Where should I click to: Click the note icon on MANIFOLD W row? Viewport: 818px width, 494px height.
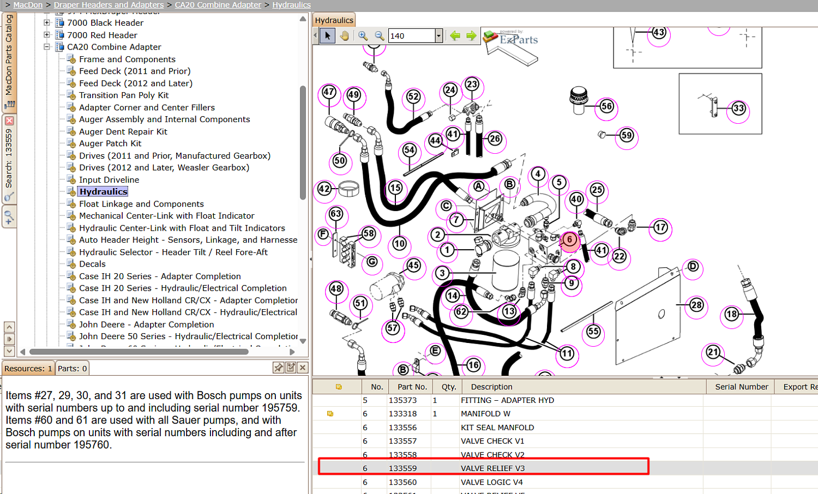point(330,414)
